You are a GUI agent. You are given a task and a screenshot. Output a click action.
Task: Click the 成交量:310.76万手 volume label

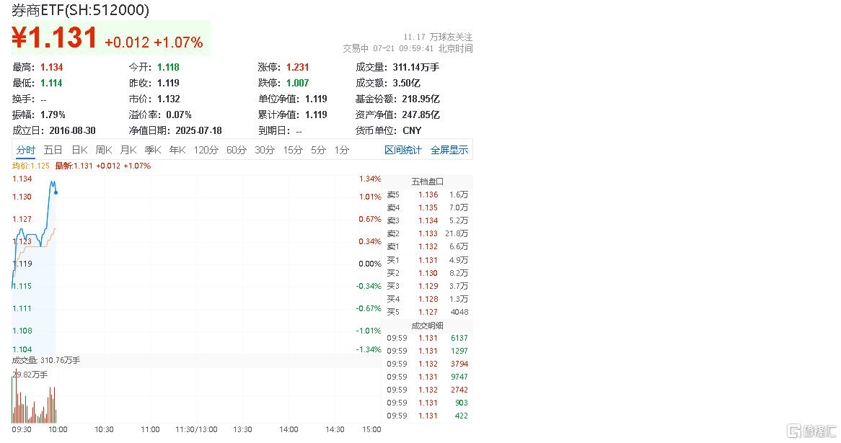click(46, 360)
